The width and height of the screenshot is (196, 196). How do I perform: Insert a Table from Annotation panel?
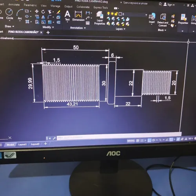(88, 23)
